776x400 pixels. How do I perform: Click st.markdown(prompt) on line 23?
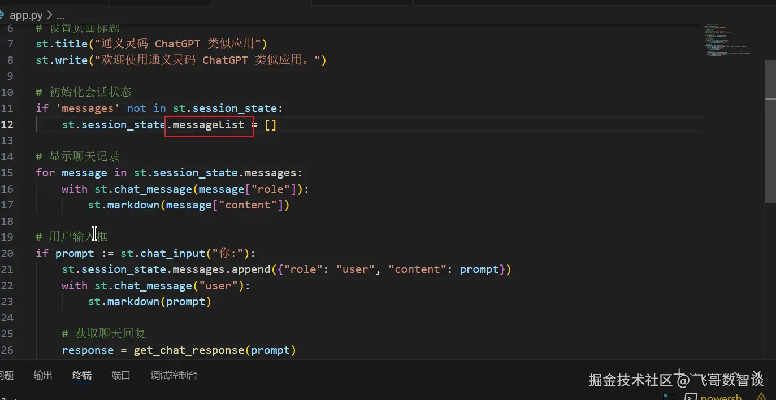149,302
